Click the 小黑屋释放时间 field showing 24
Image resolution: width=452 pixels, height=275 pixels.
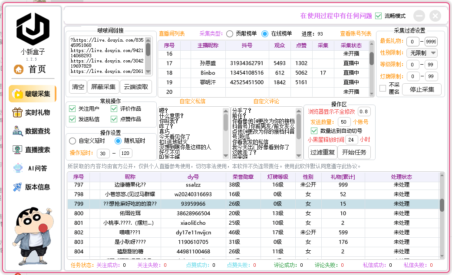pos(351,140)
